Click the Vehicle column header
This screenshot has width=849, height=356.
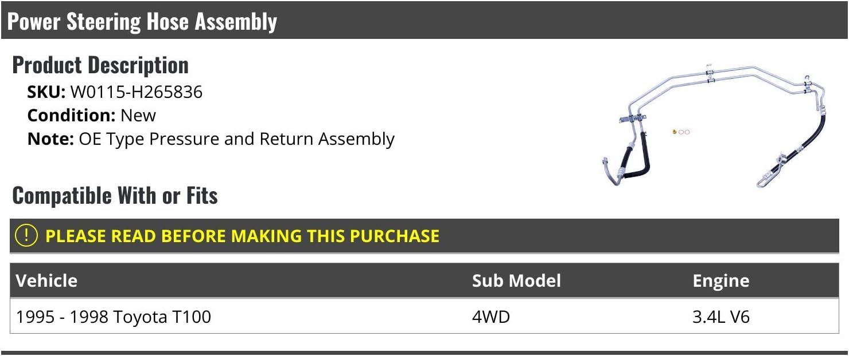46,280
